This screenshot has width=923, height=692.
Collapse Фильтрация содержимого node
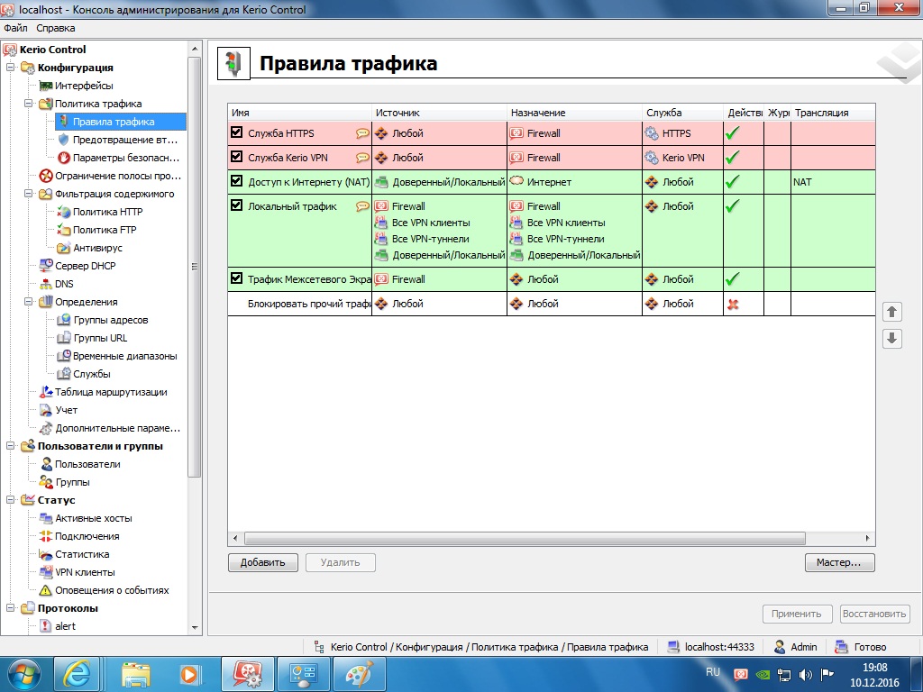[28, 194]
